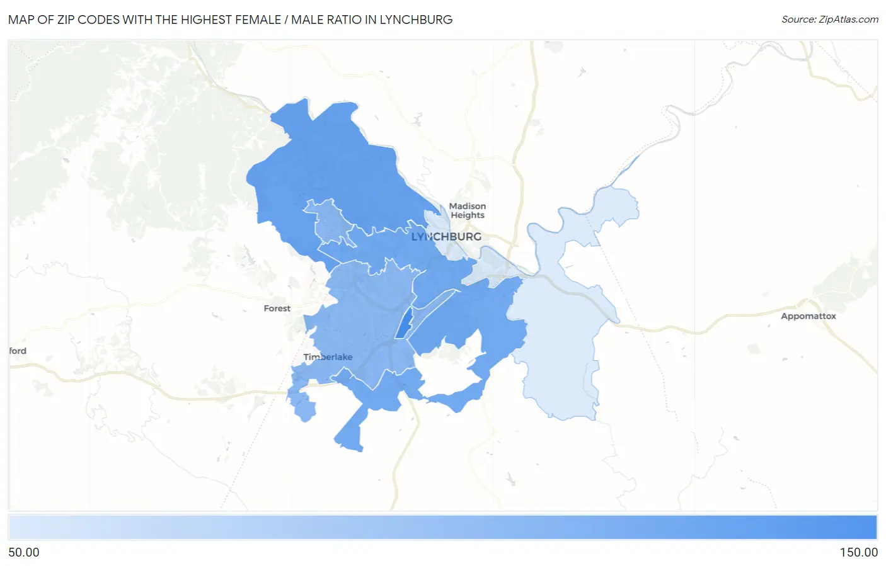Click the Madison Heights map label
Screen dimensions: 886x566
pyautogui.click(x=468, y=210)
